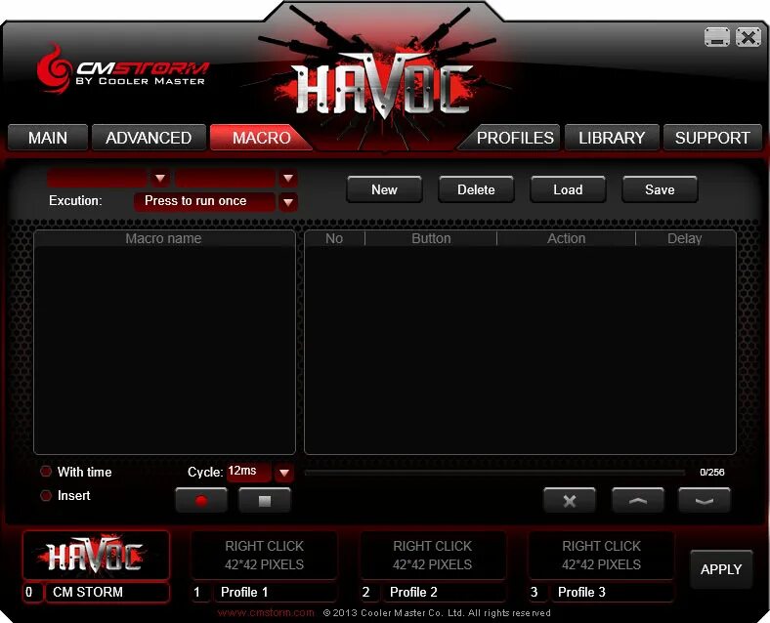
Task: Open the LIBRARY tab
Action: [612, 138]
